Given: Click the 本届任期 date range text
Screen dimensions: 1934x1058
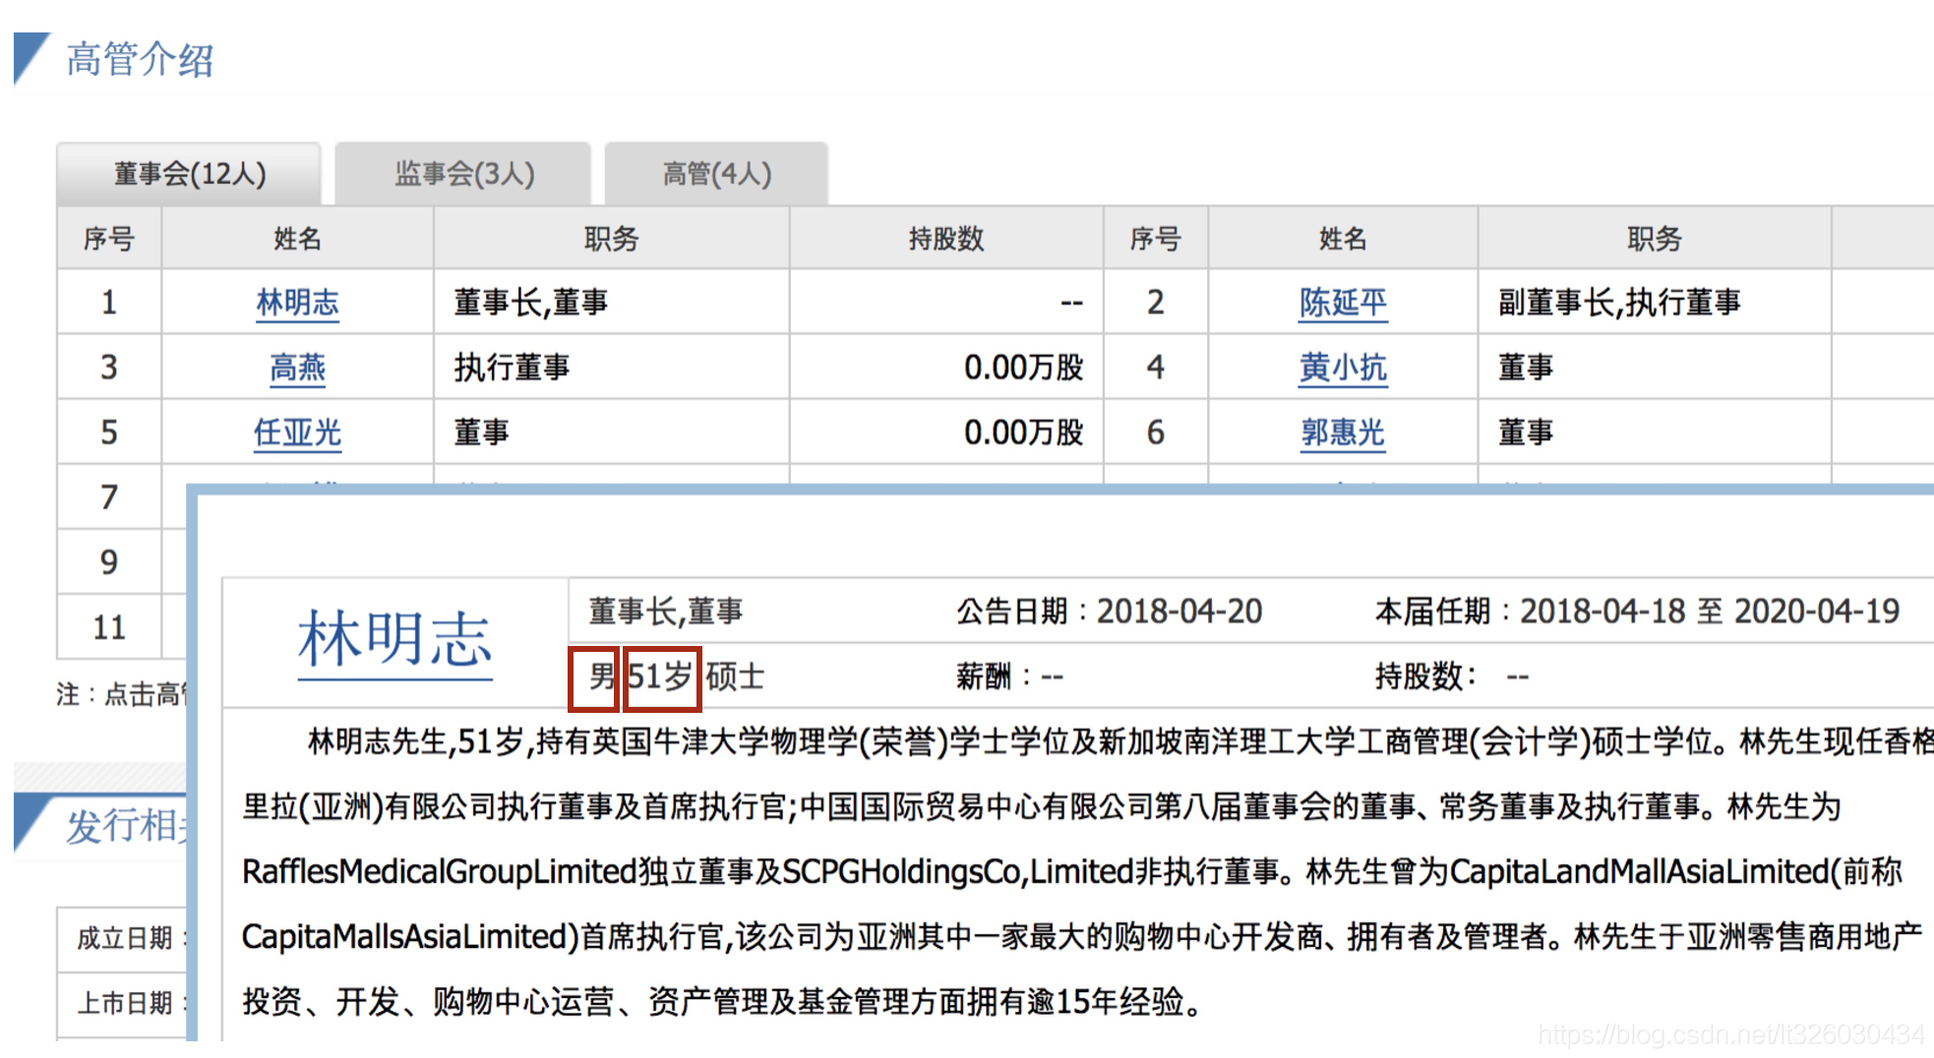Looking at the screenshot, I should pos(1637,612).
